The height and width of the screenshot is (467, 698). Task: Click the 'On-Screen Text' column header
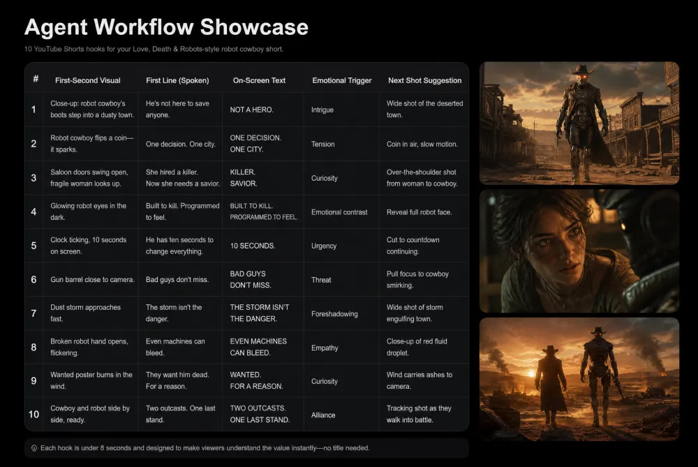click(x=259, y=80)
